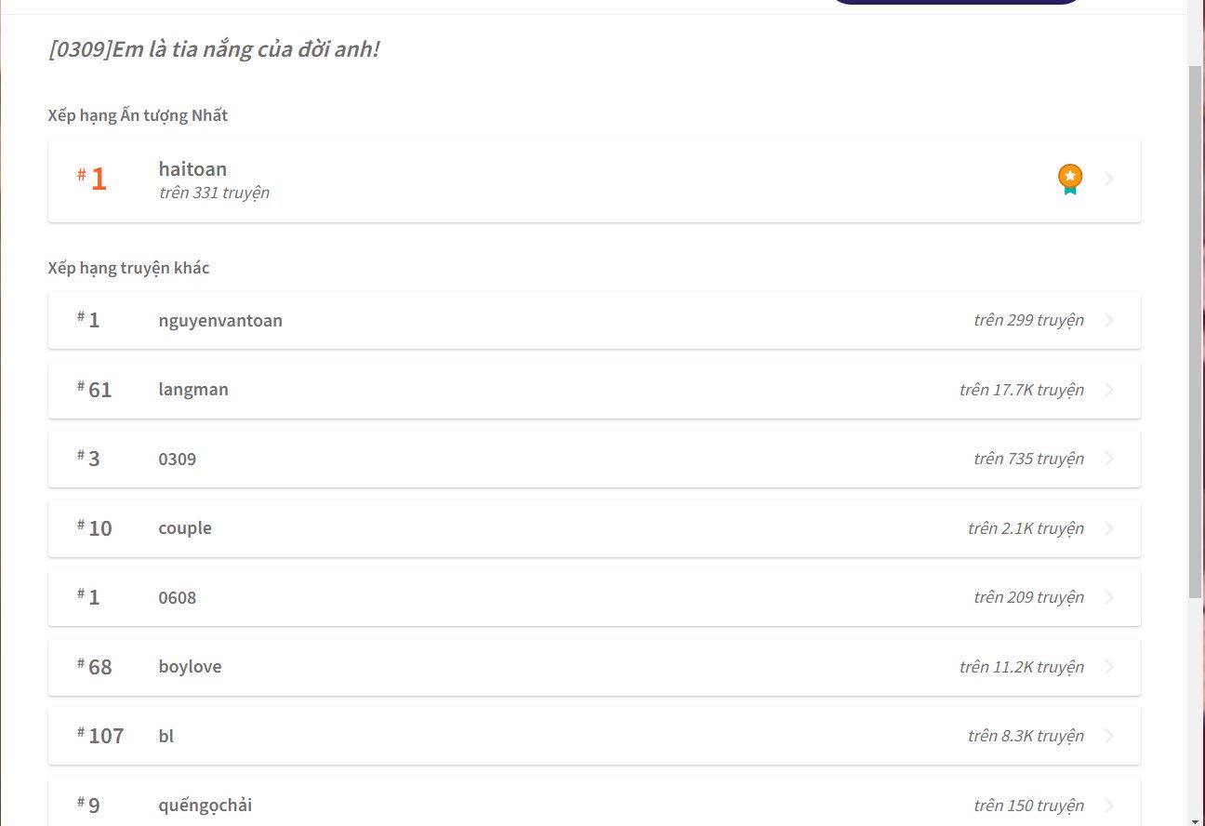Open the boylove tag ranking
This screenshot has height=826, width=1205.
[x=594, y=667]
